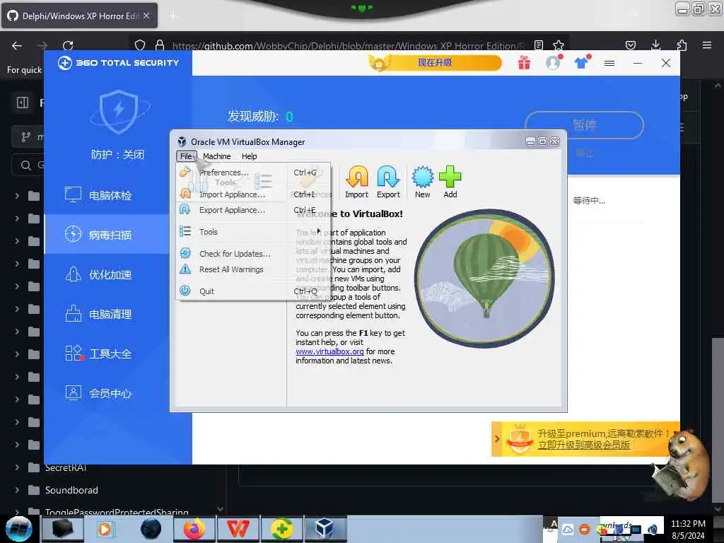
Task: Toggle the GitHub file tree side panel
Action: (23, 102)
